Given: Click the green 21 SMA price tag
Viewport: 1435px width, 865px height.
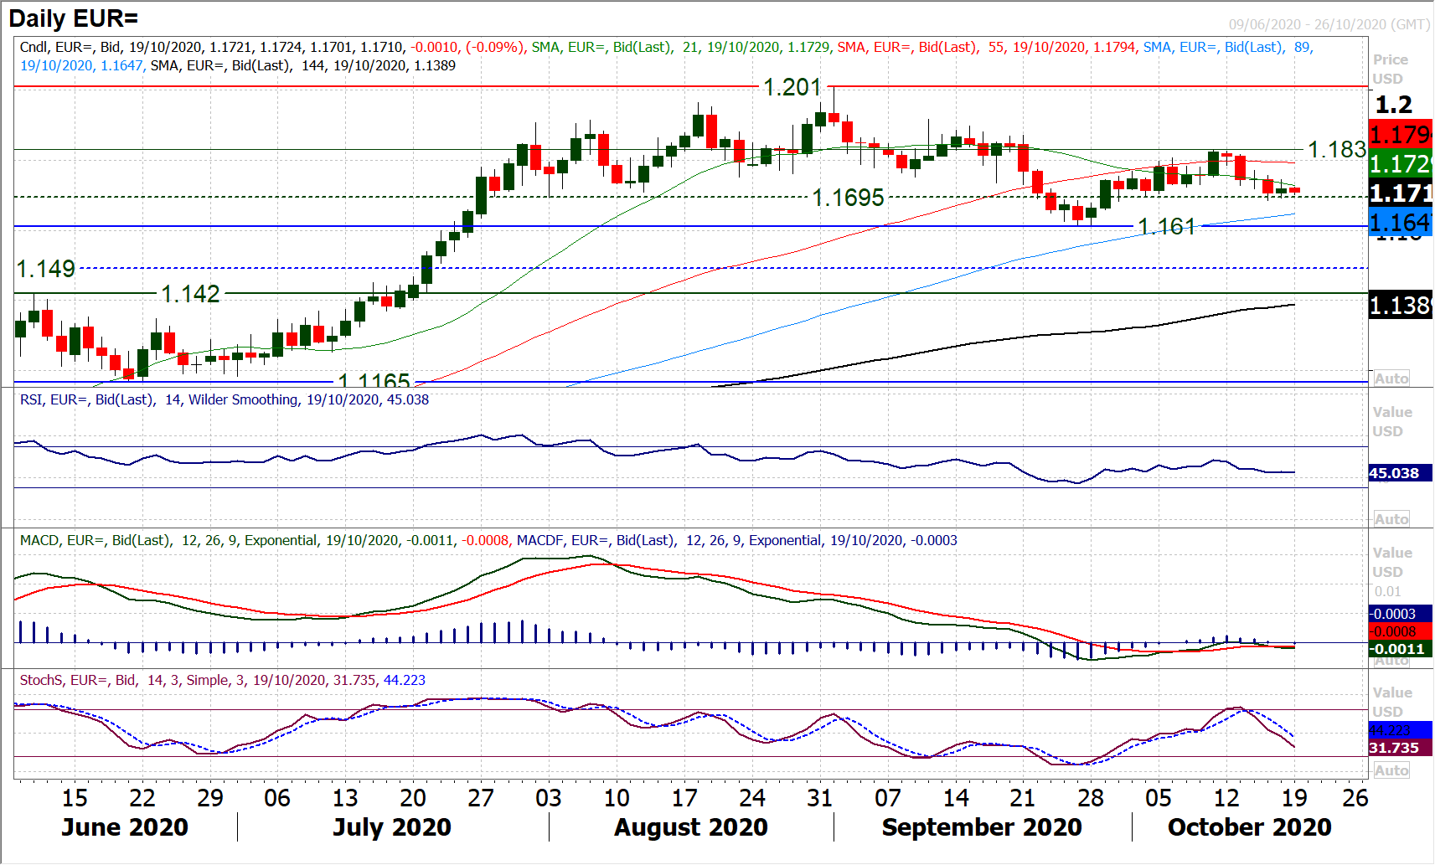Looking at the screenshot, I should pos(1399,164).
